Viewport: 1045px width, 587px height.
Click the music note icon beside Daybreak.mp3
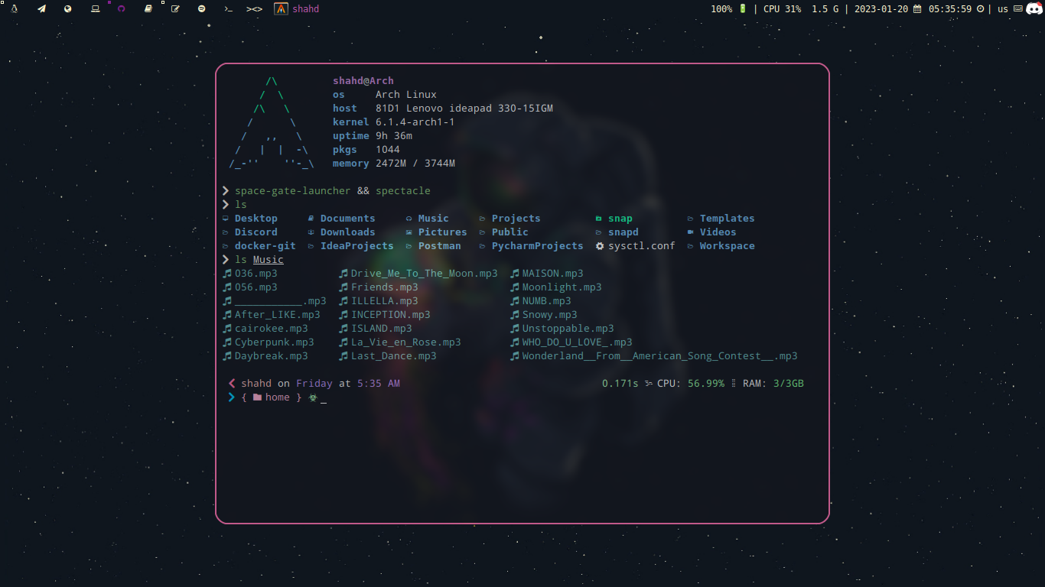point(226,356)
